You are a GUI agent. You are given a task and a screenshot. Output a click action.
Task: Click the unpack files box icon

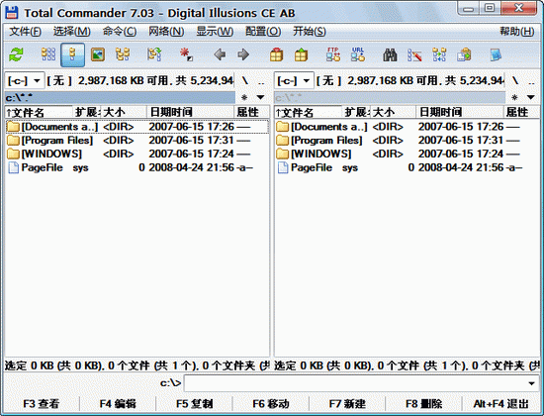[x=301, y=54]
